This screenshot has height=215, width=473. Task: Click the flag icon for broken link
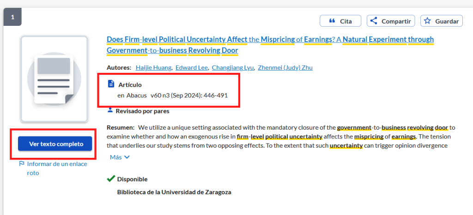click(22, 164)
